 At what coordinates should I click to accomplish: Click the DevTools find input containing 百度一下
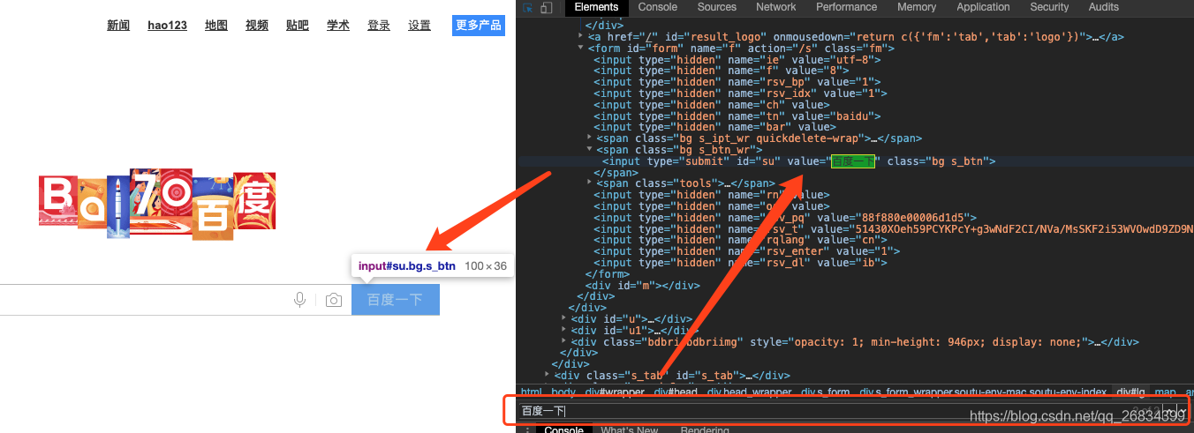point(848,411)
